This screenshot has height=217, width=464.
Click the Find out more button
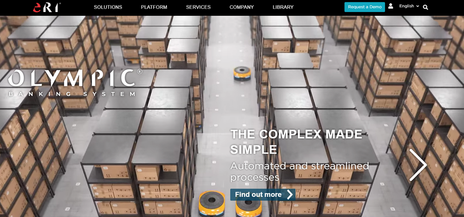point(263,195)
